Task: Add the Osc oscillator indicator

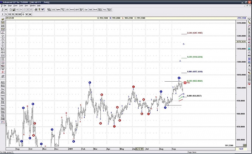Action: click(86, 10)
